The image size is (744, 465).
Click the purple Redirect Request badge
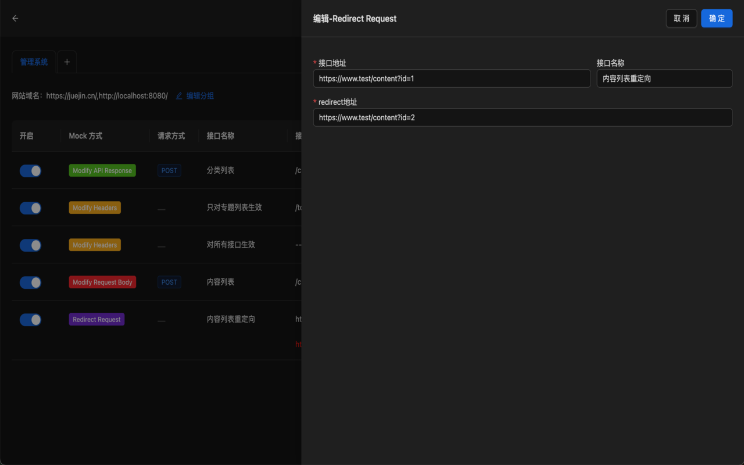point(96,319)
